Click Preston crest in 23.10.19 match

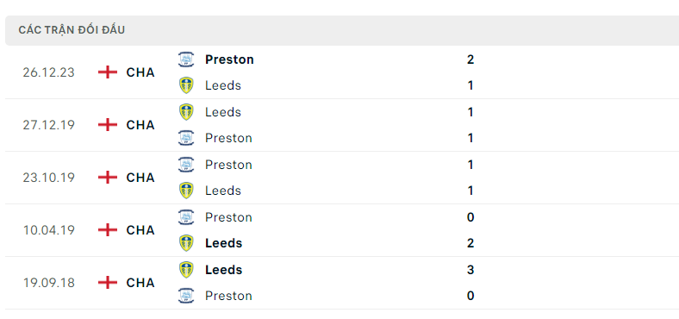(186, 165)
